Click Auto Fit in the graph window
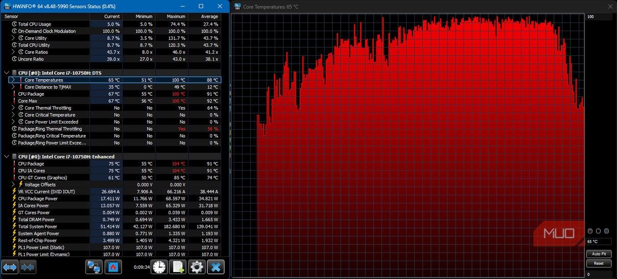The width and height of the screenshot is (617, 279). point(599,254)
